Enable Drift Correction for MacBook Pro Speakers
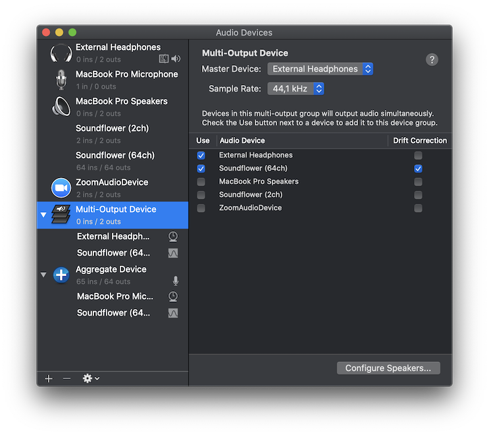This screenshot has height=435, width=489. click(418, 182)
